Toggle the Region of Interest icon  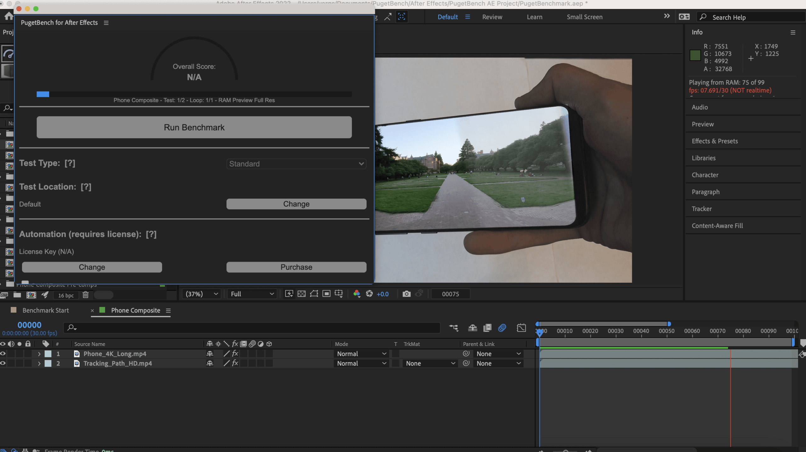tap(326, 294)
